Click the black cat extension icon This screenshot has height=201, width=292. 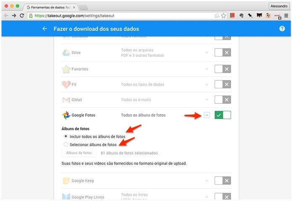click(259, 15)
